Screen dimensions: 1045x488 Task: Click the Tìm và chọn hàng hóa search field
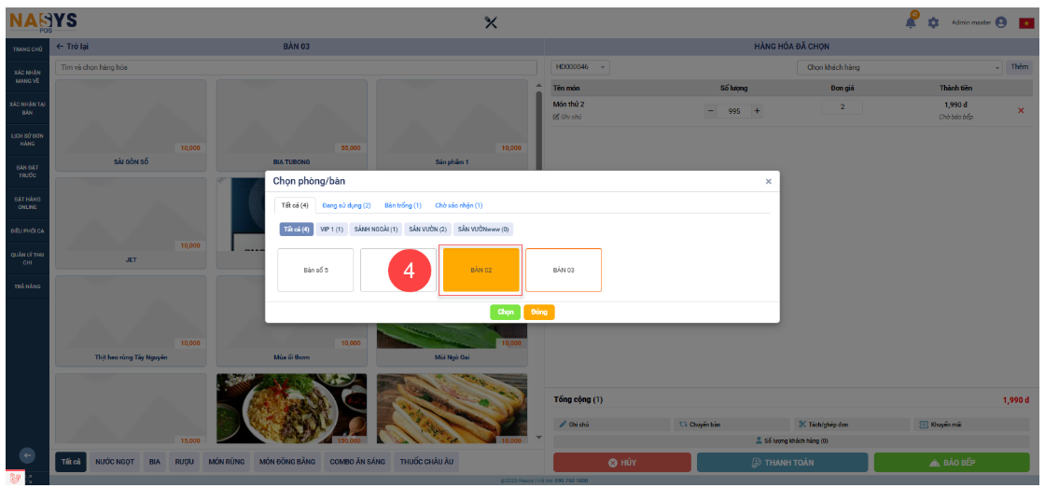pos(297,67)
